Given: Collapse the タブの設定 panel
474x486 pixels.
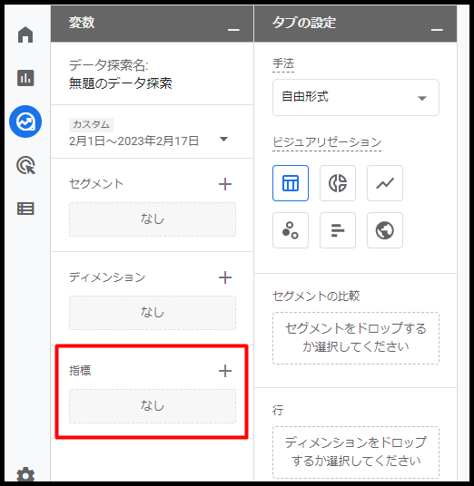Looking at the screenshot, I should (x=437, y=30).
